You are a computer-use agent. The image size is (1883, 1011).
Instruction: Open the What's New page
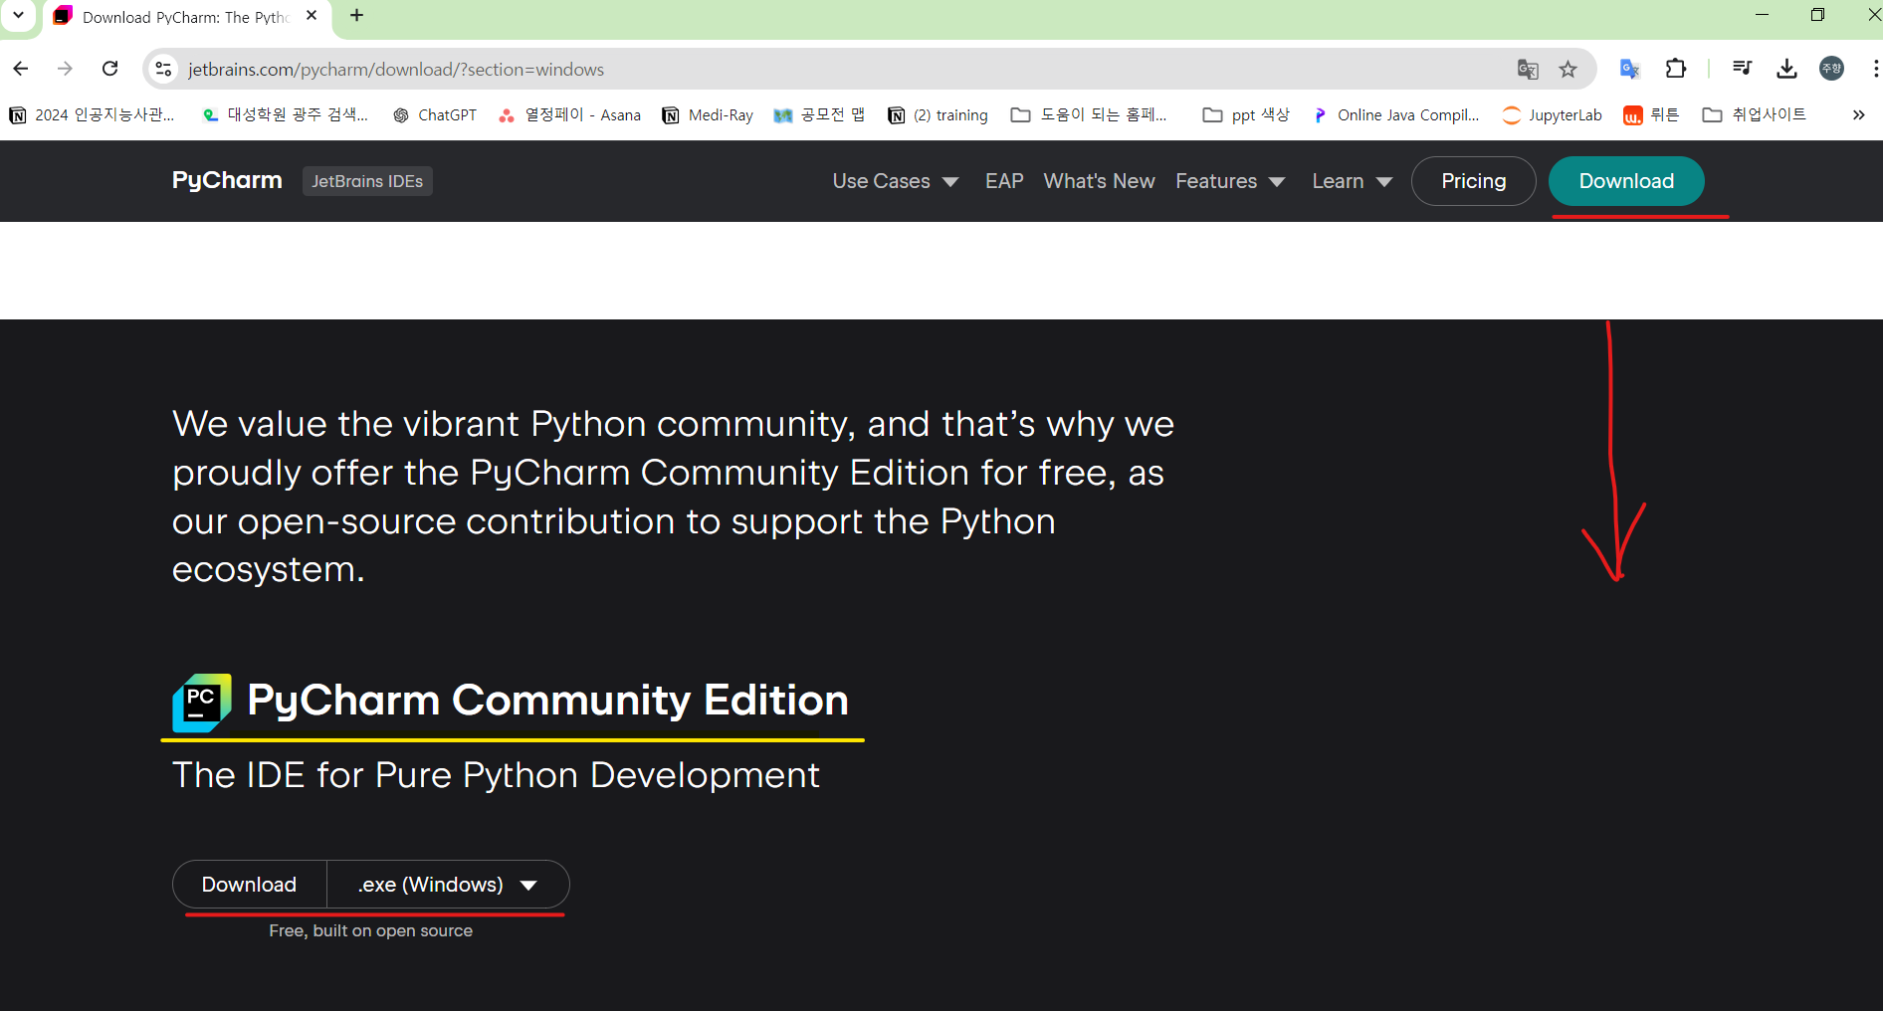(1099, 181)
